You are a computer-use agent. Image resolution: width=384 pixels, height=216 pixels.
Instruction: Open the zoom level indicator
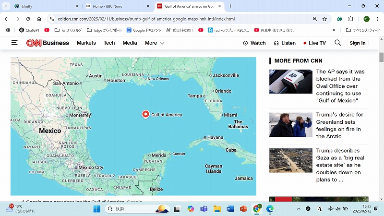pyautogui.click(x=315, y=19)
